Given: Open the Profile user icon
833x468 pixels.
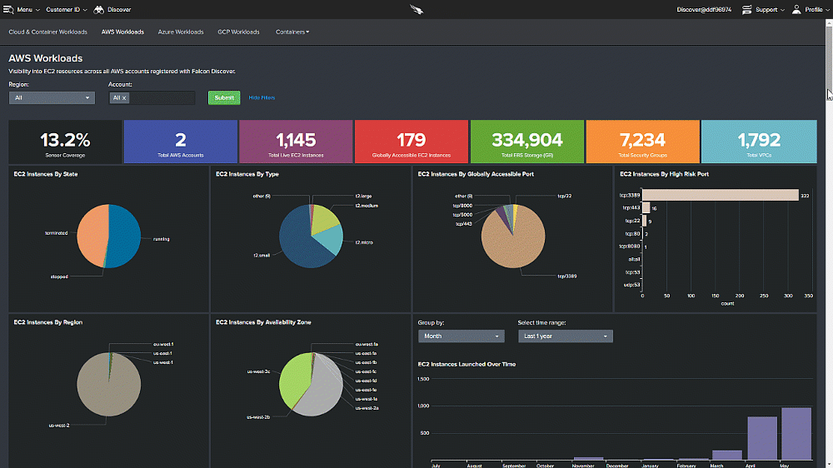Looking at the screenshot, I should (796, 10).
